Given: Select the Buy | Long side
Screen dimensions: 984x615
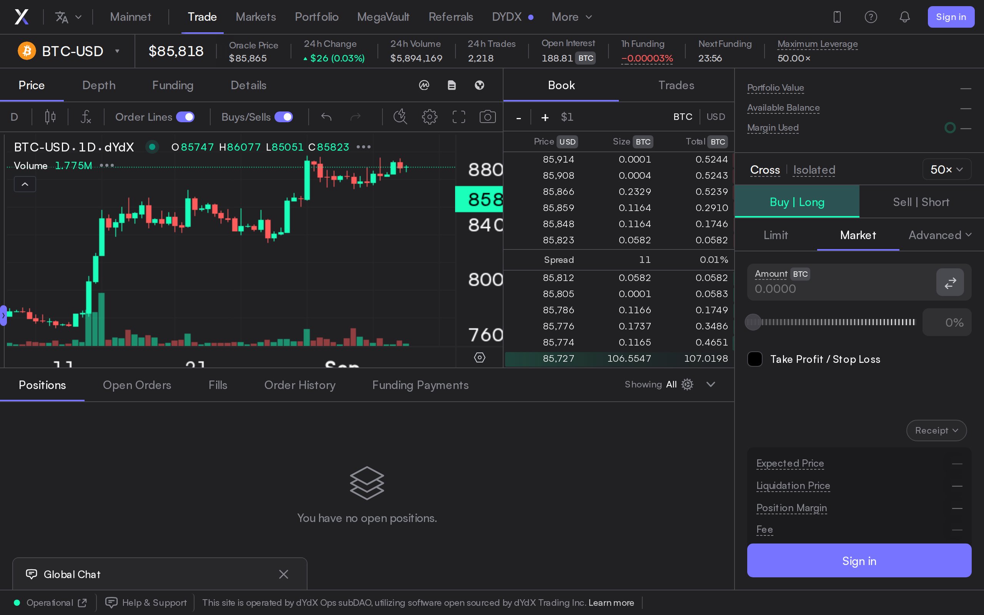Looking at the screenshot, I should [x=797, y=202].
